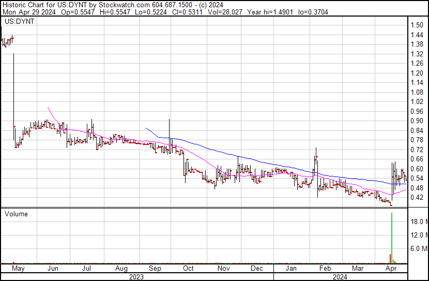Click the Year hi=1.4901 value
This screenshot has height=281, width=429.
pos(270,12)
